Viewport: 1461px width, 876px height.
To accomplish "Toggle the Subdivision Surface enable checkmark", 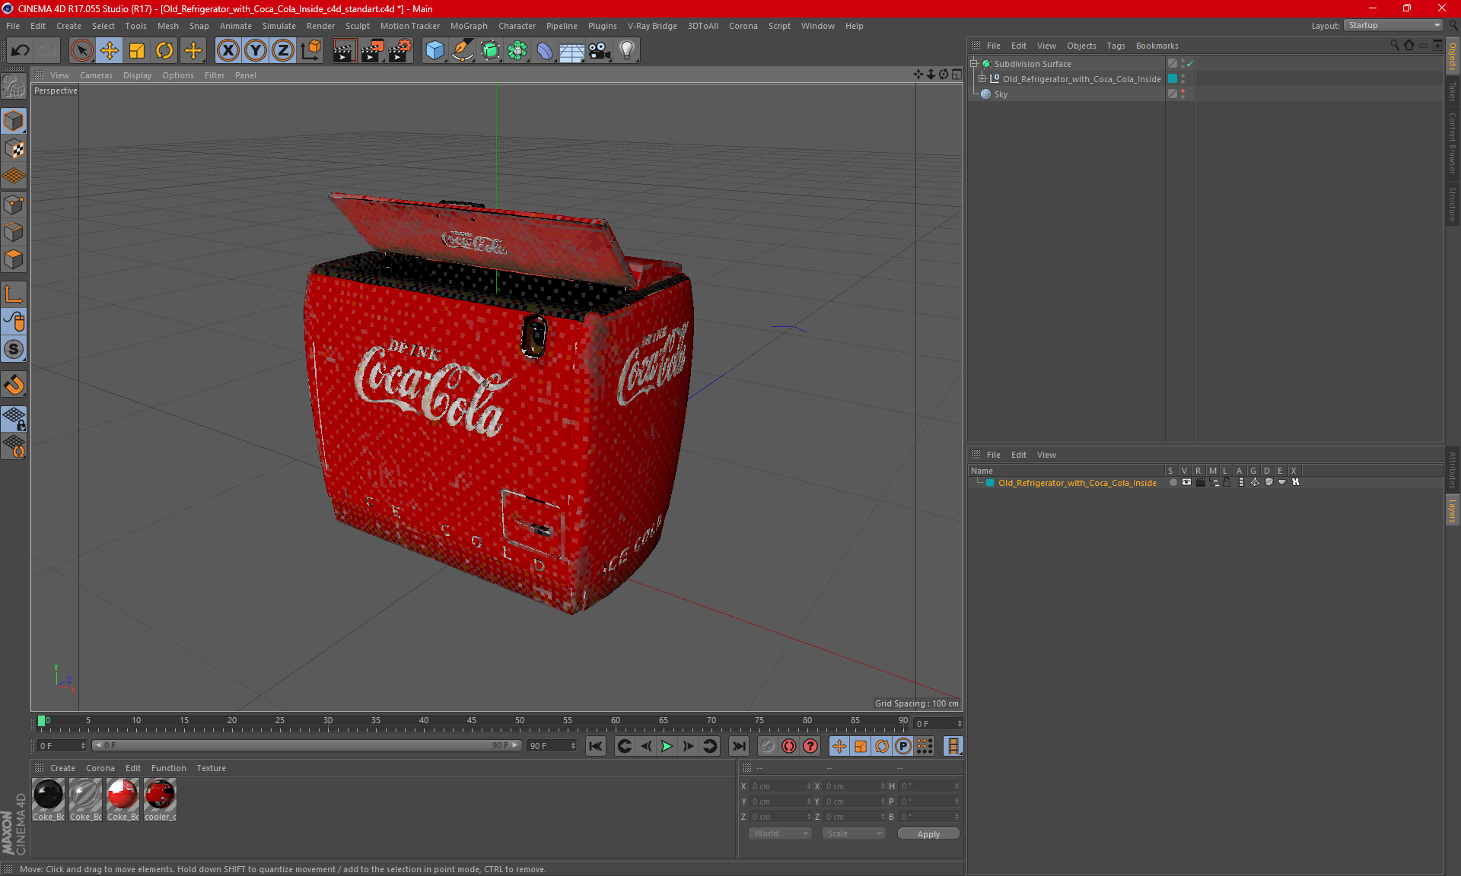I will [x=1190, y=64].
